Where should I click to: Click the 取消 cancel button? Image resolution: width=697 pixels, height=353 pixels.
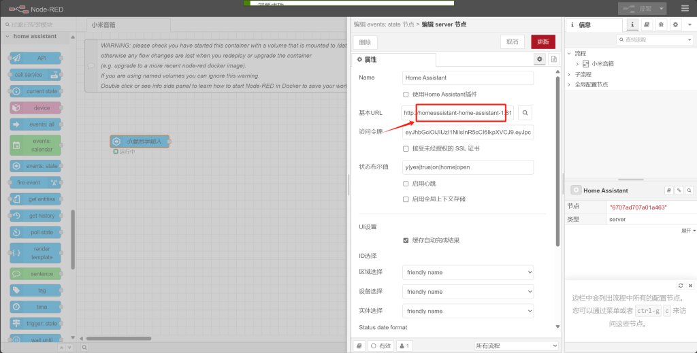[512, 41]
